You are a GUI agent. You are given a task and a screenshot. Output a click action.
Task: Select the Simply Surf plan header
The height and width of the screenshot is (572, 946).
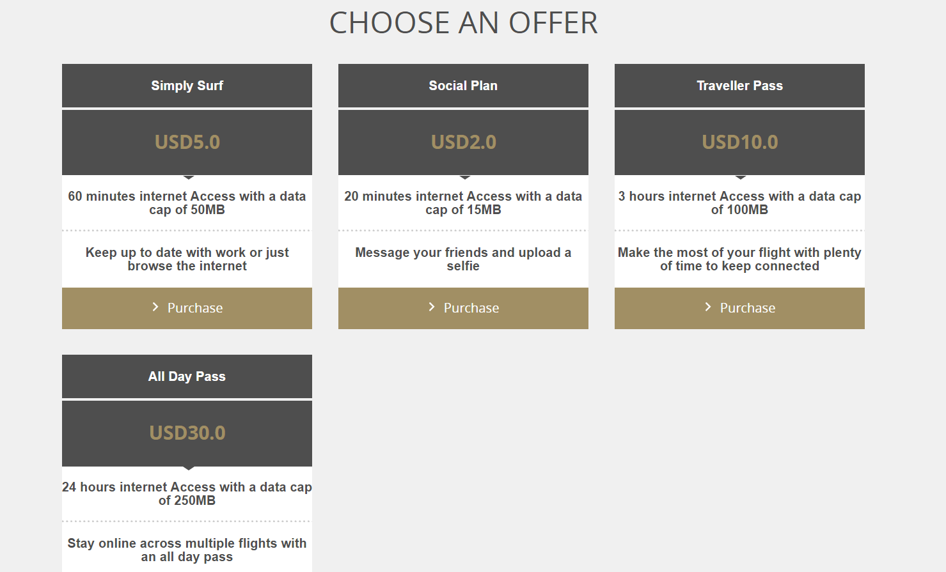tap(187, 86)
